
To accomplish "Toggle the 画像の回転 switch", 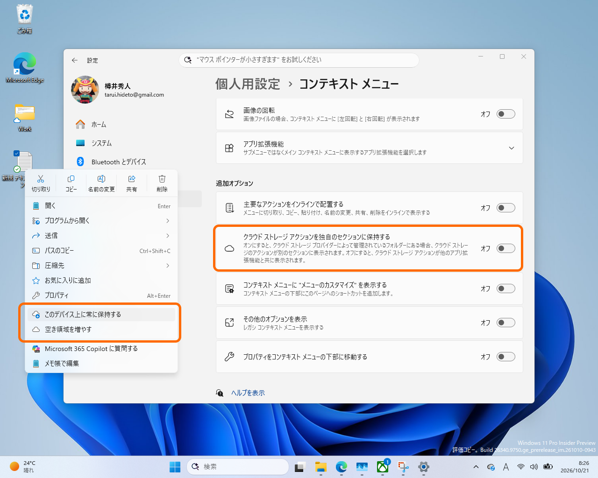I will [505, 114].
